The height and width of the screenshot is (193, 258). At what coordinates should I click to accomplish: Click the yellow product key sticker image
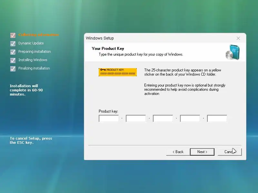[x=118, y=72]
